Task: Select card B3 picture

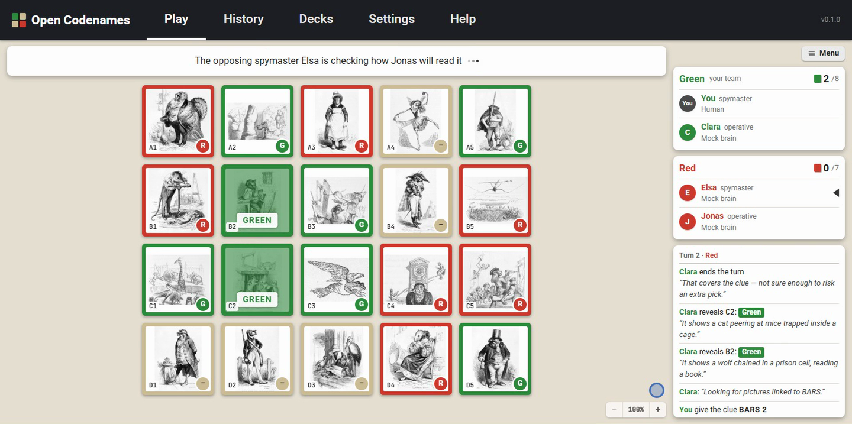Action: [x=337, y=200]
